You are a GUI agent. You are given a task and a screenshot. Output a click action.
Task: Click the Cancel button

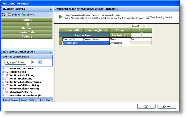167,106
